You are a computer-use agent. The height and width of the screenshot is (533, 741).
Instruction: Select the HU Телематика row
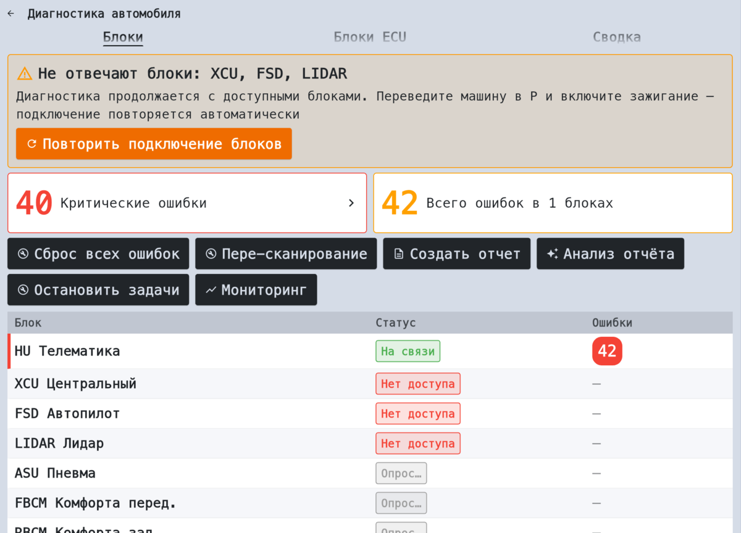tap(371, 351)
